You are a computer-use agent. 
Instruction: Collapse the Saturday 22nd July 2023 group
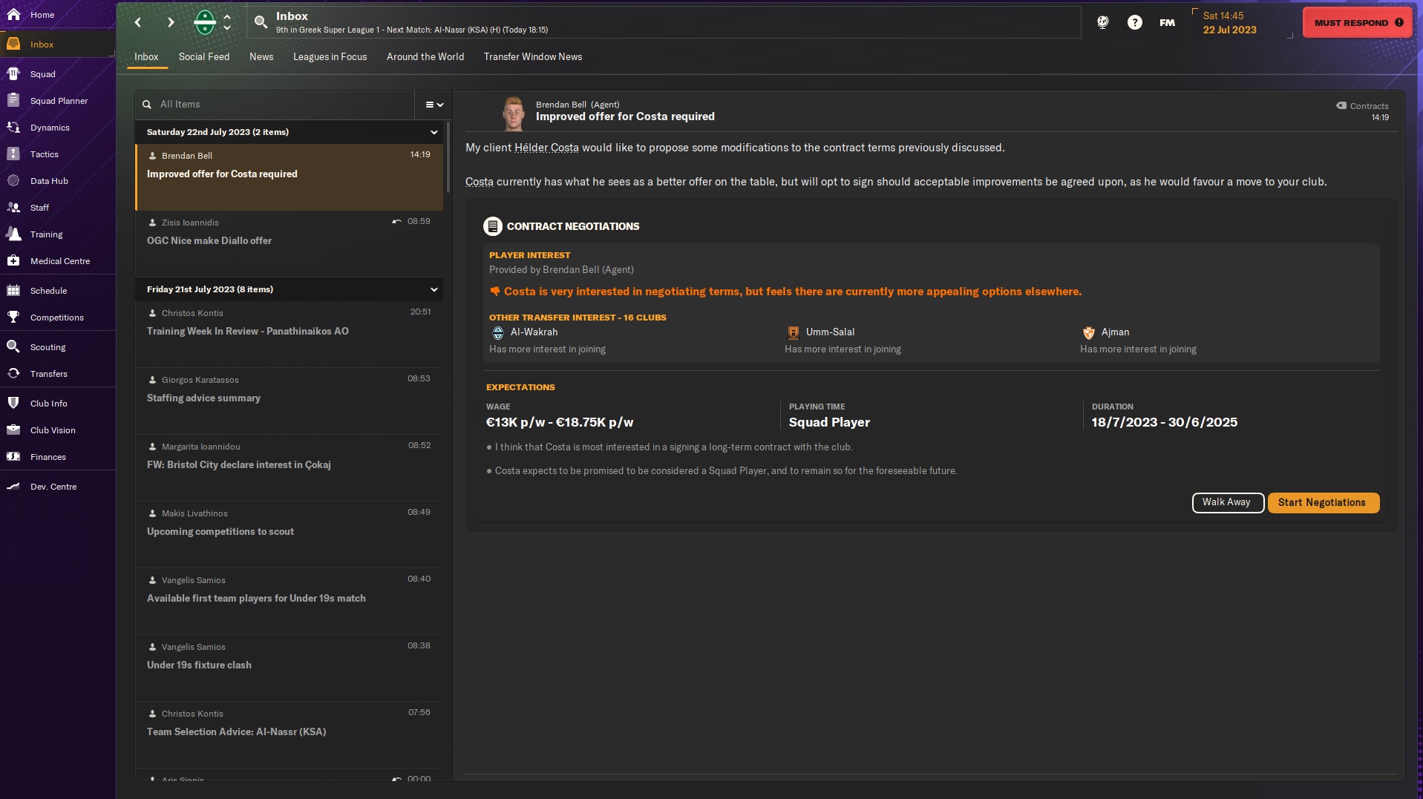coord(434,132)
